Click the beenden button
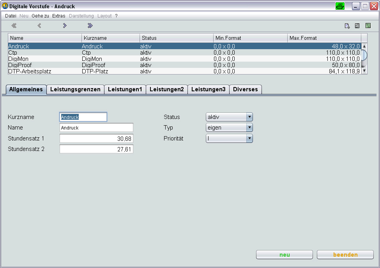 (x=345, y=255)
